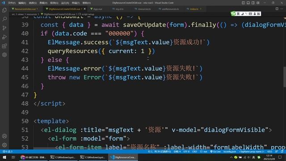Open the Extensions view

coord(4,46)
